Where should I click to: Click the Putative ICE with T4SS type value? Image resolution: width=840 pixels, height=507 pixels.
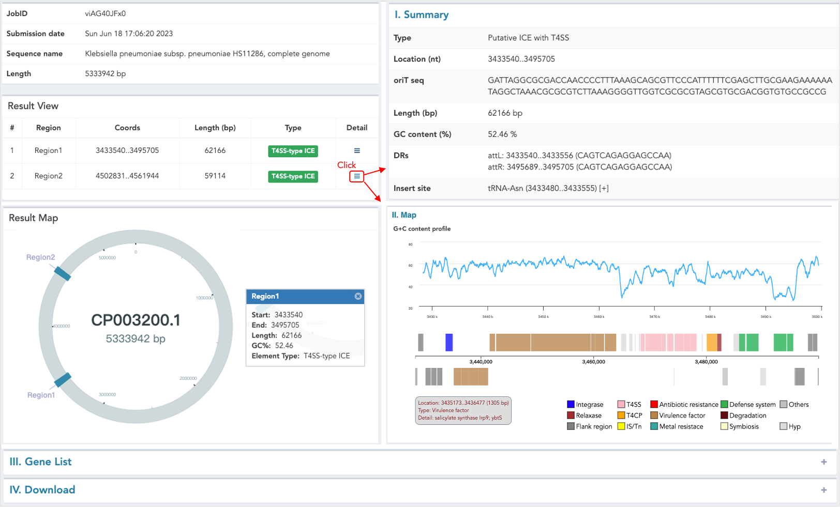(x=528, y=38)
